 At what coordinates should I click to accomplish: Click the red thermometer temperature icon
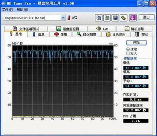tap(69, 18)
